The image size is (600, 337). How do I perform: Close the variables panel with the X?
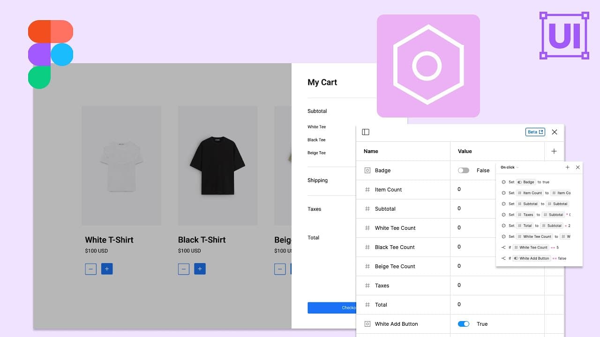click(555, 132)
